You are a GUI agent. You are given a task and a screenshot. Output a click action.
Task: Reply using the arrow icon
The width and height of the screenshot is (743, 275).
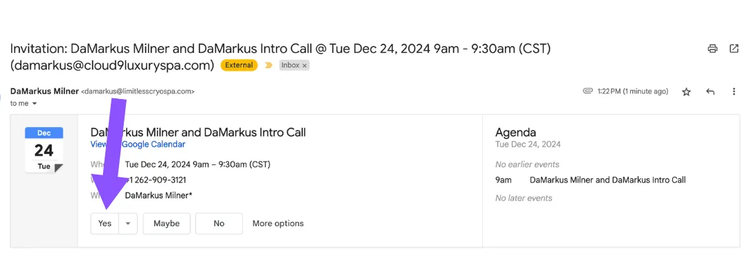(710, 92)
